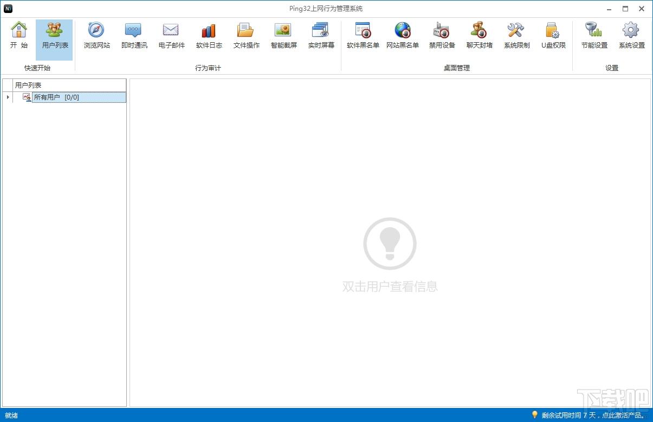Screen dimensions: 653x422
Task: Open 即时通讯 chat audit icon
Action: click(134, 36)
